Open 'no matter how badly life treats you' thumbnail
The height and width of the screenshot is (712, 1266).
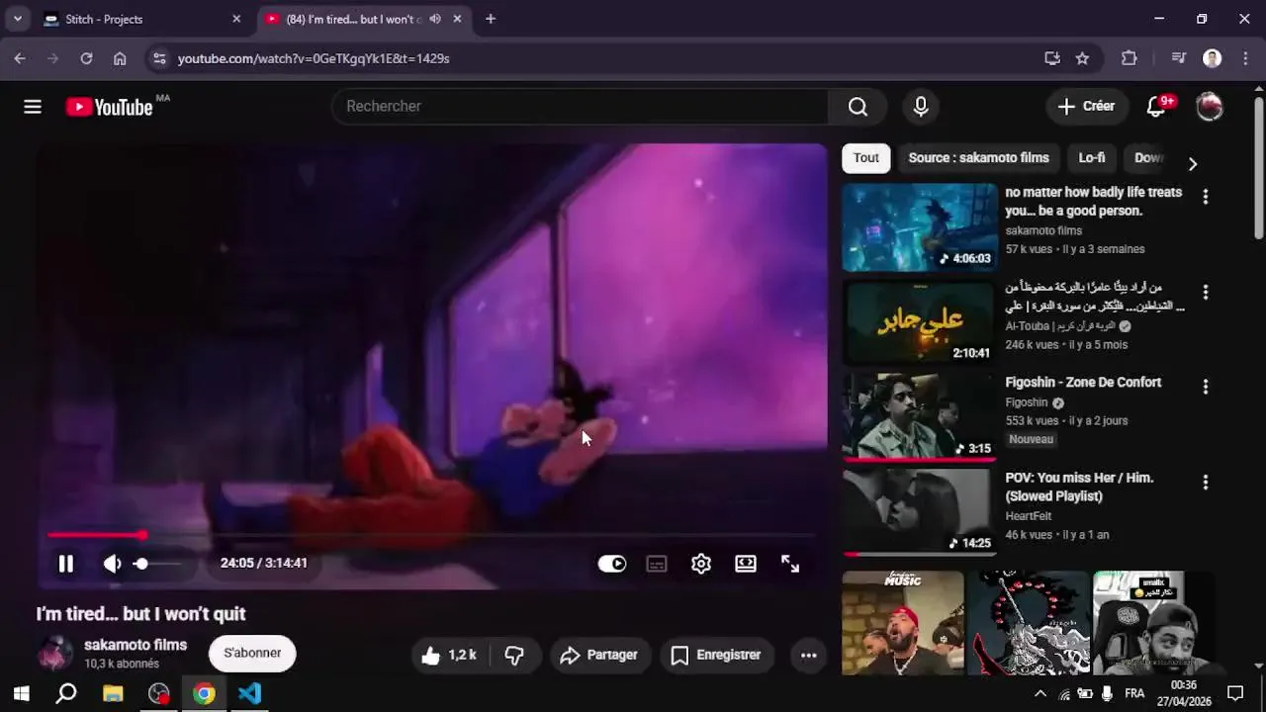(920, 226)
